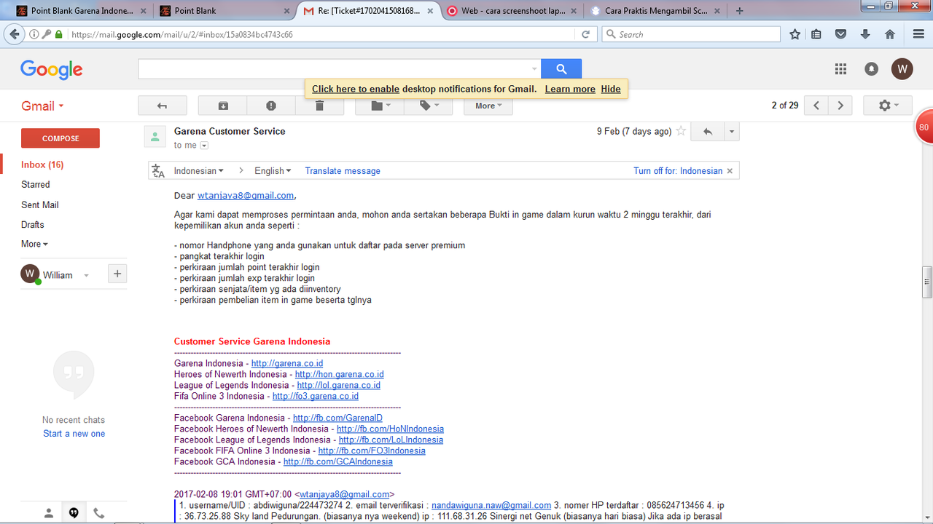933x524 pixels.
Task: Expand the More labels list
Action: (34, 244)
